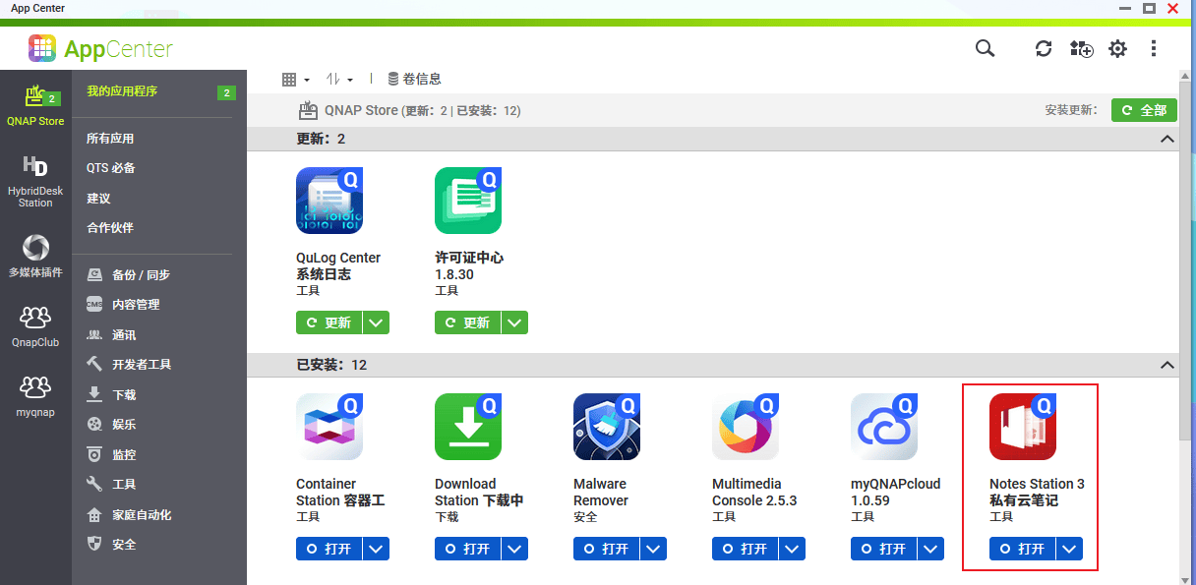Viewport: 1196px width, 585px height.
Task: Expand myQNAPcloud open dropdown arrow
Action: [x=931, y=549]
